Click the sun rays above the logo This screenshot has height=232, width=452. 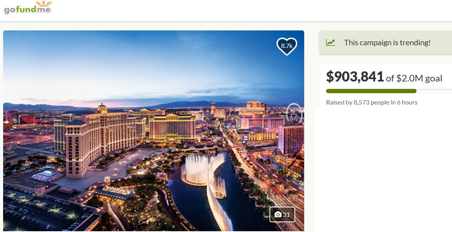coord(45,4)
